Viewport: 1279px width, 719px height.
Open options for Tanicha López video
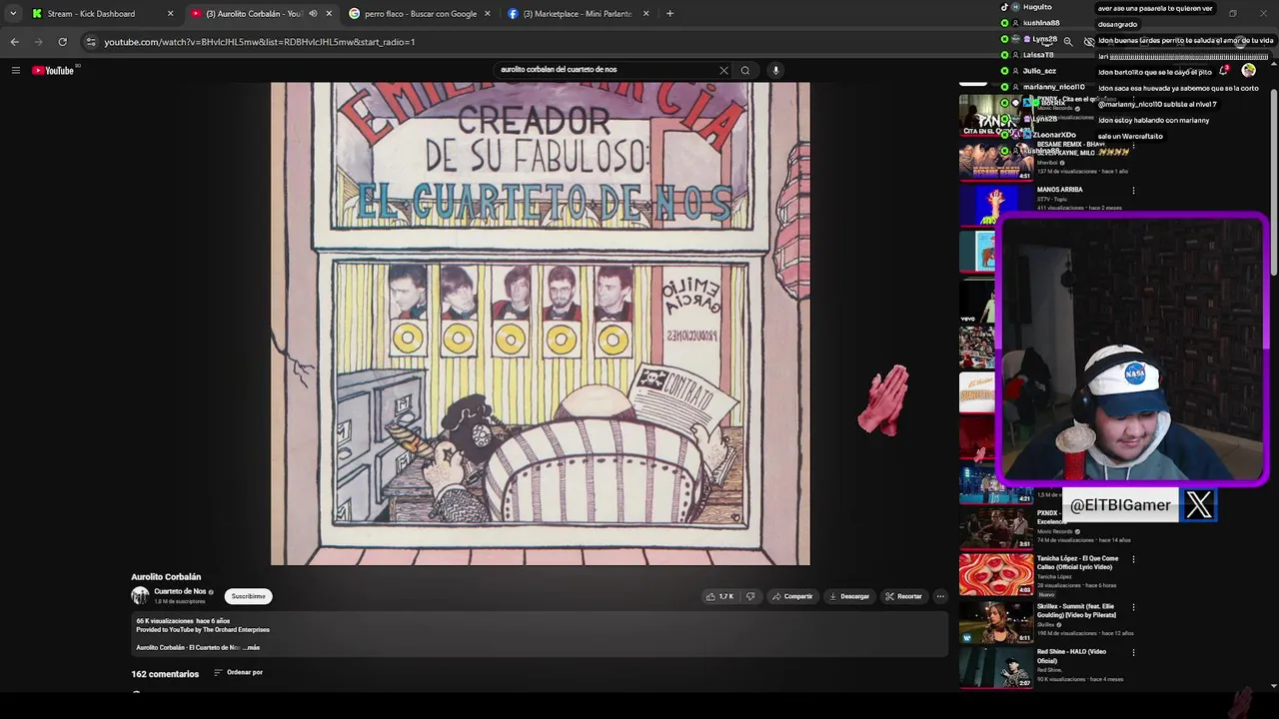[1133, 559]
